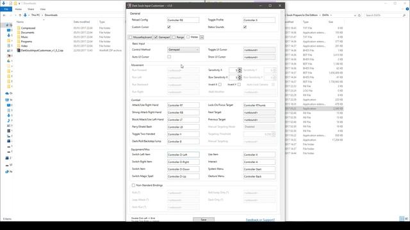Image resolution: width=410 pixels, height=230 pixels.
Task: Open recent locations dropdown in Downloads explorer
Action: (x=15, y=15)
